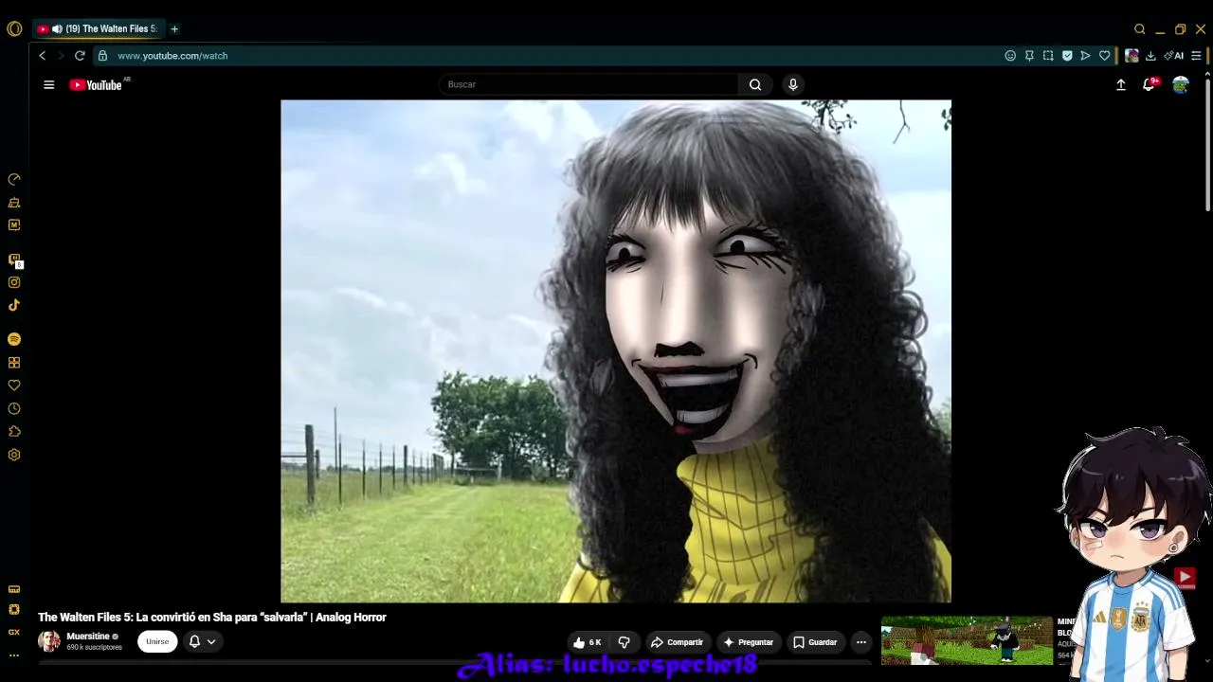Click the Unirse join button
Viewport: 1213px width, 682px height.
(157, 641)
